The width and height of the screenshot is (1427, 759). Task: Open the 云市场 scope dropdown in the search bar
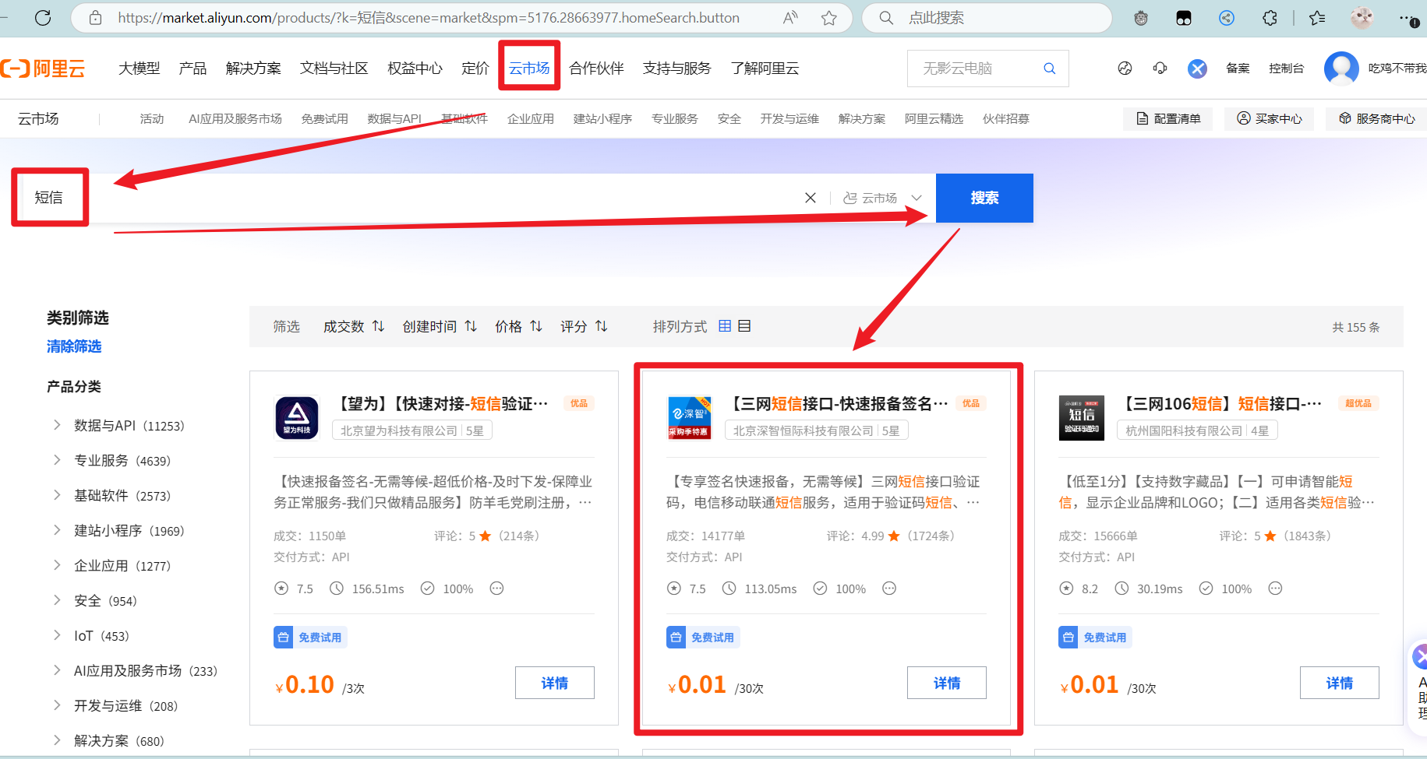point(882,198)
